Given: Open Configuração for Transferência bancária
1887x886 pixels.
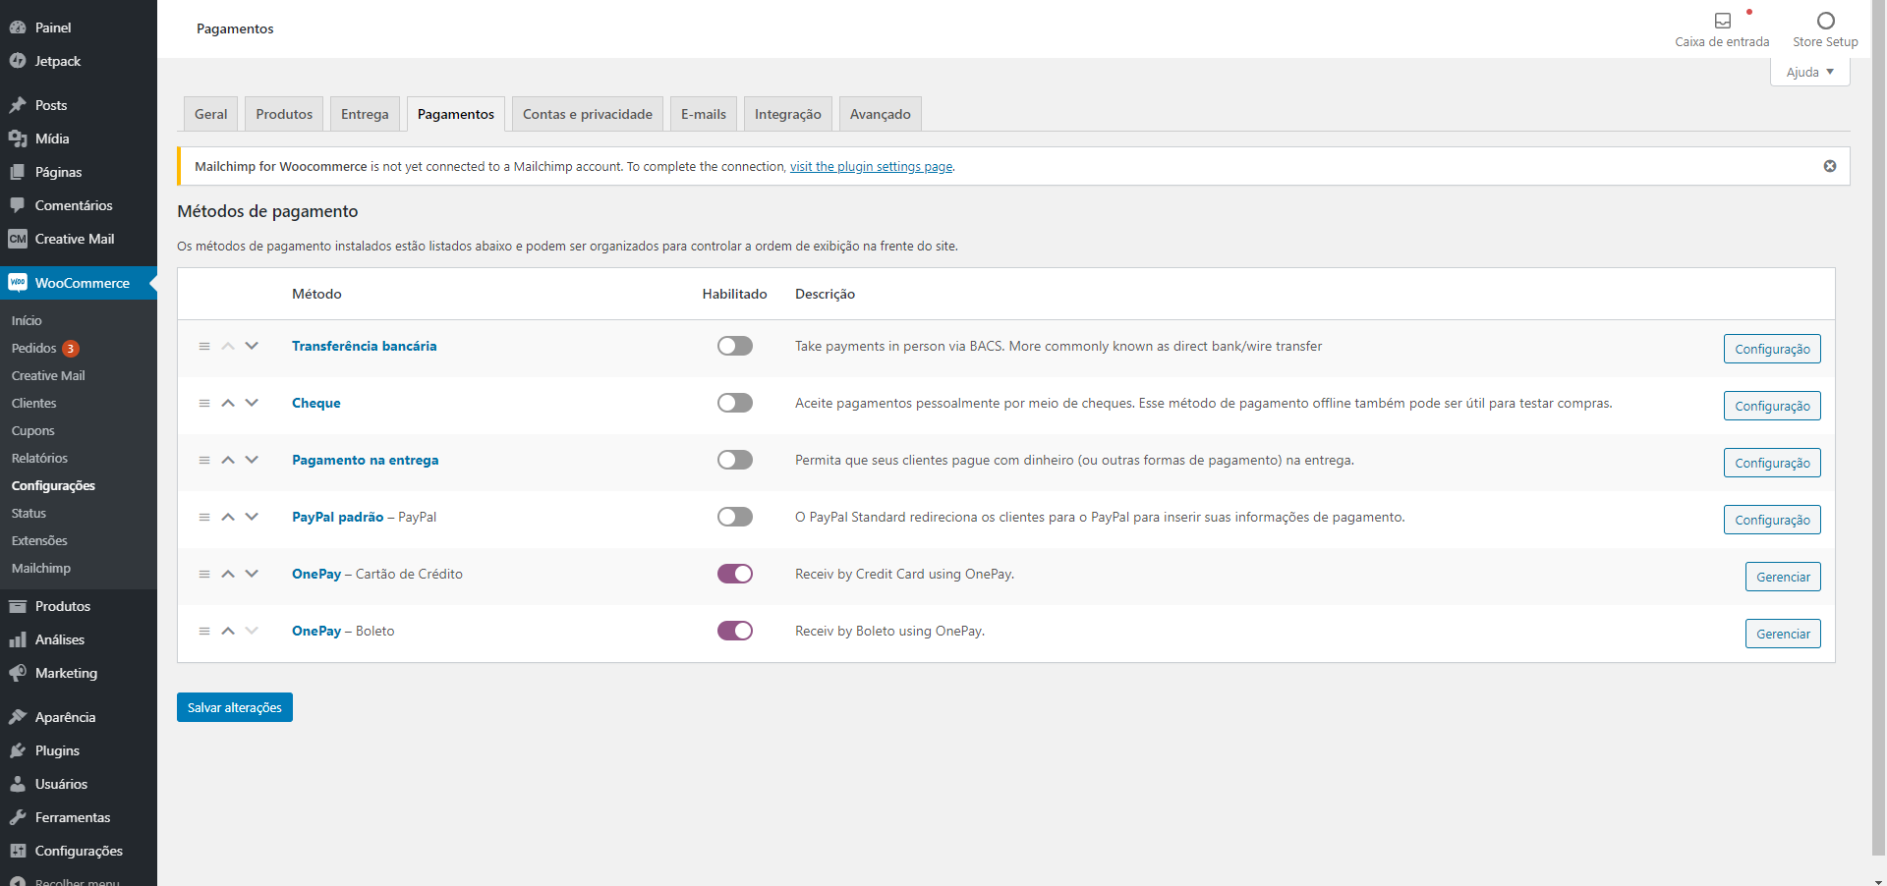Looking at the screenshot, I should (x=1772, y=349).
